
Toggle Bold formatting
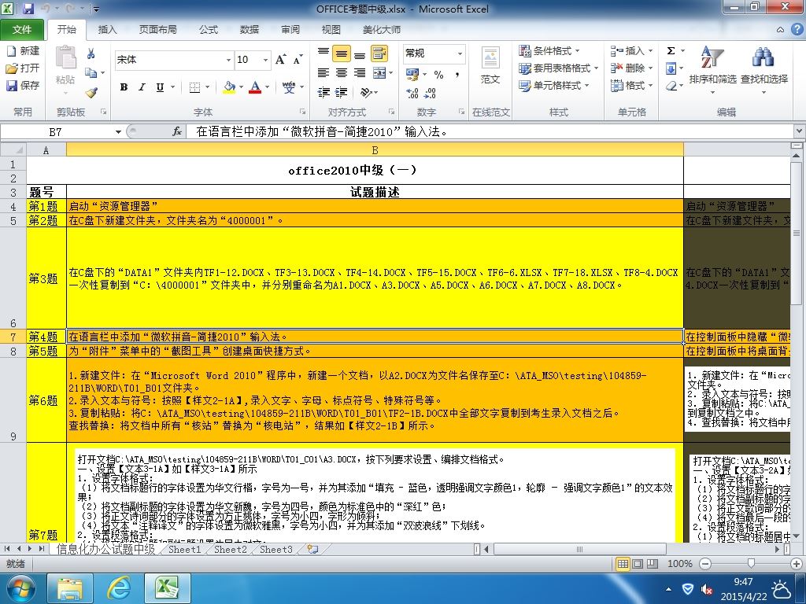pos(124,87)
